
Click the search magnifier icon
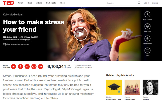pos(139,3)
